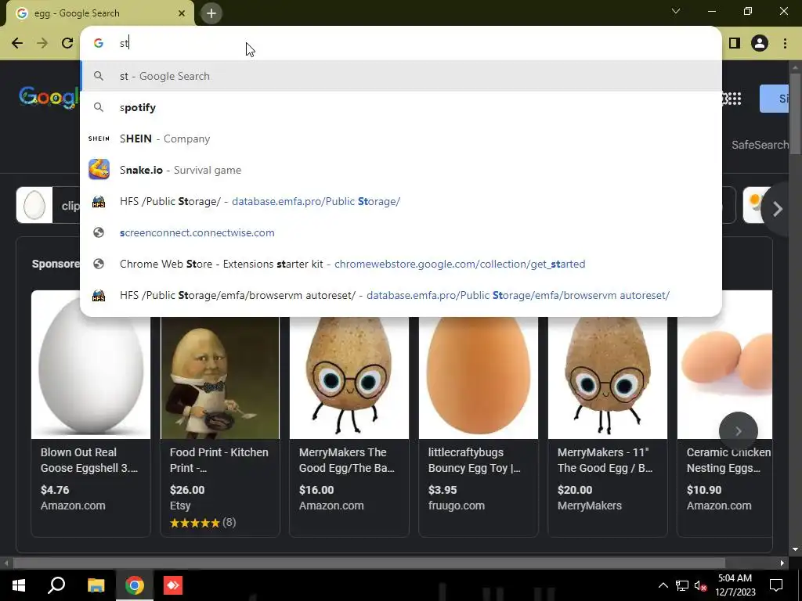Screen dimensions: 802x601
Task: Show hidden system tray icons
Action: [663, 585]
